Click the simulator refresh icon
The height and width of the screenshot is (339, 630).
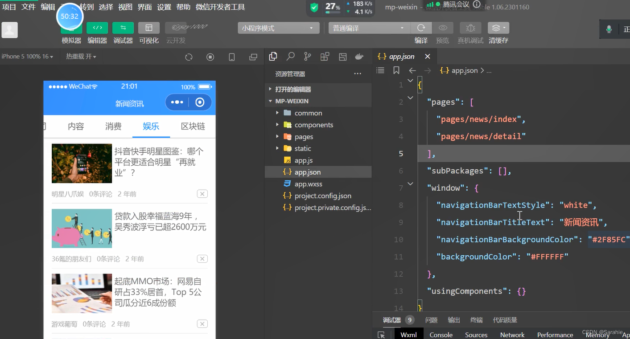[x=189, y=57]
